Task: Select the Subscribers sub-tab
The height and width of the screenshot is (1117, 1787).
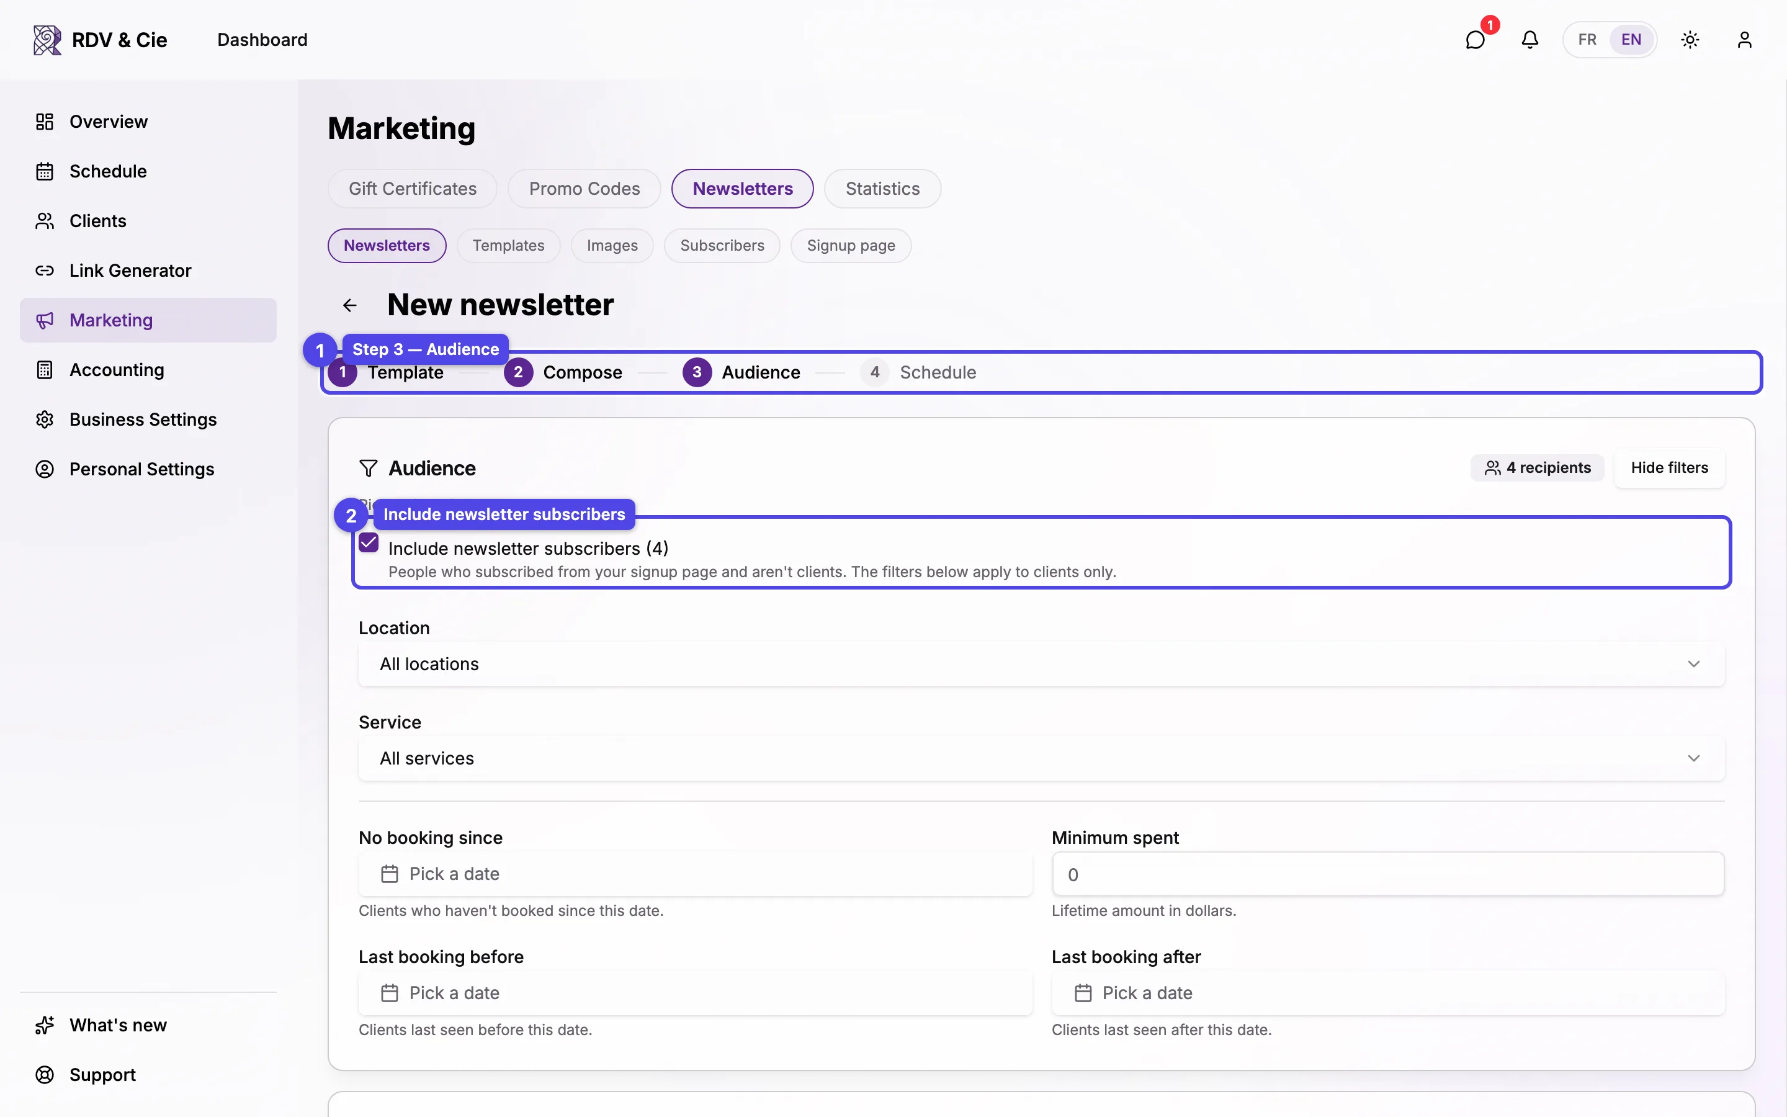Action: pyautogui.click(x=722, y=246)
